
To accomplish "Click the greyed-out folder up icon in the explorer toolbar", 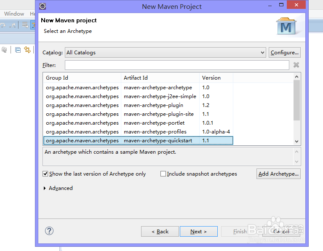I will pos(4,50).
